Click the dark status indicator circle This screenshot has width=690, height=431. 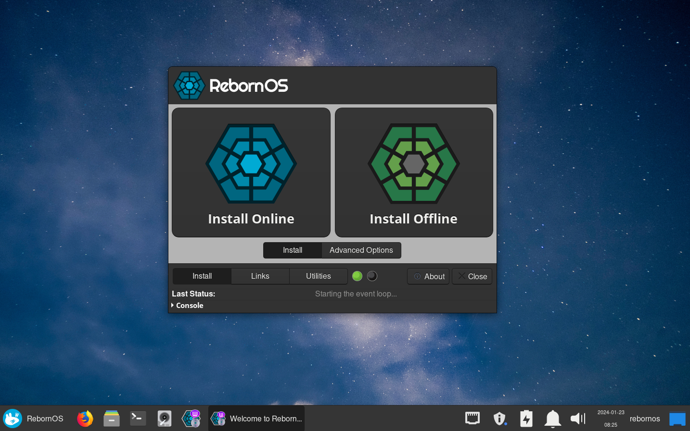tap(372, 276)
